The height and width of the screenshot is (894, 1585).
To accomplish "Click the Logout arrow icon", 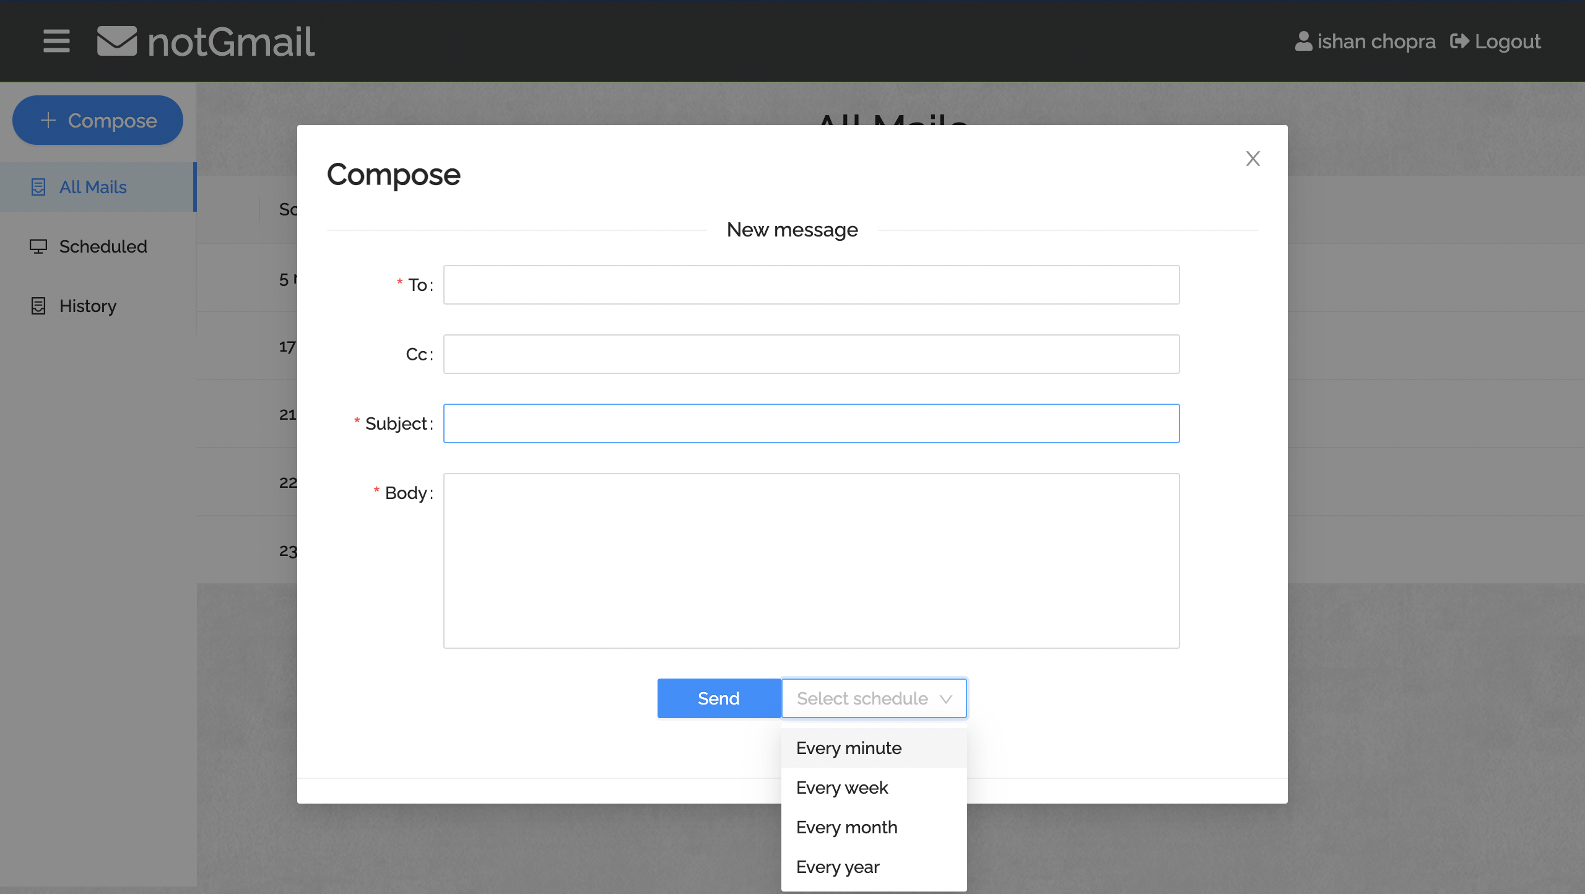I will 1459,41.
